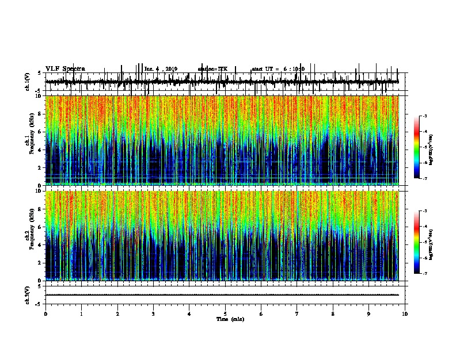Click the "ch.3(V)" waveform axis label
The height and width of the screenshot is (352, 456).
[28, 296]
